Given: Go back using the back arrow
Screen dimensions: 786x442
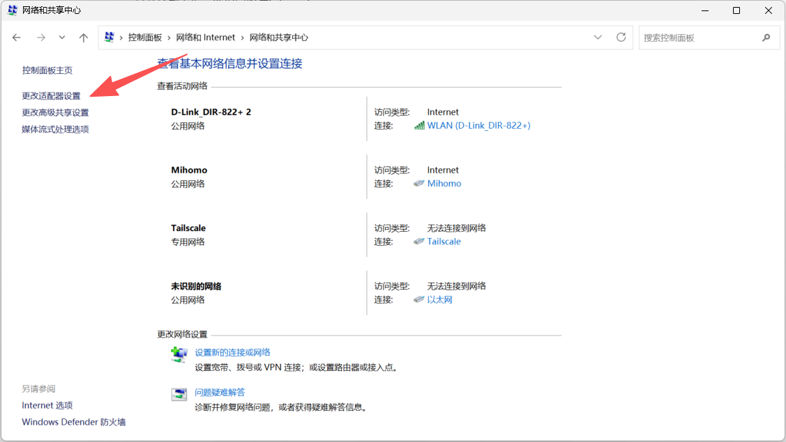Looking at the screenshot, I should [17, 38].
